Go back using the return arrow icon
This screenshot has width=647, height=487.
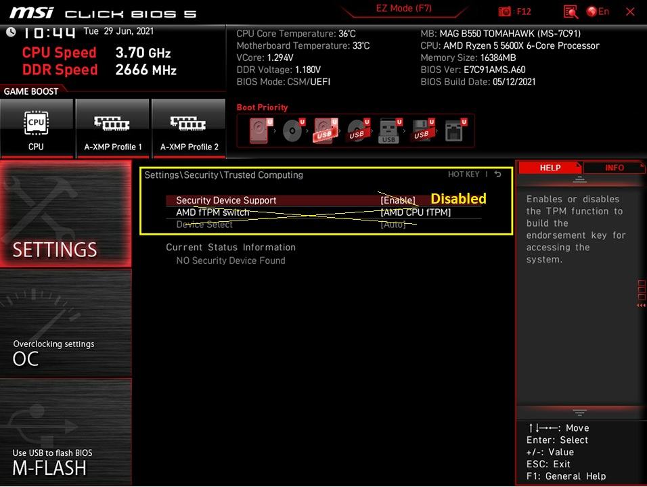tap(498, 174)
